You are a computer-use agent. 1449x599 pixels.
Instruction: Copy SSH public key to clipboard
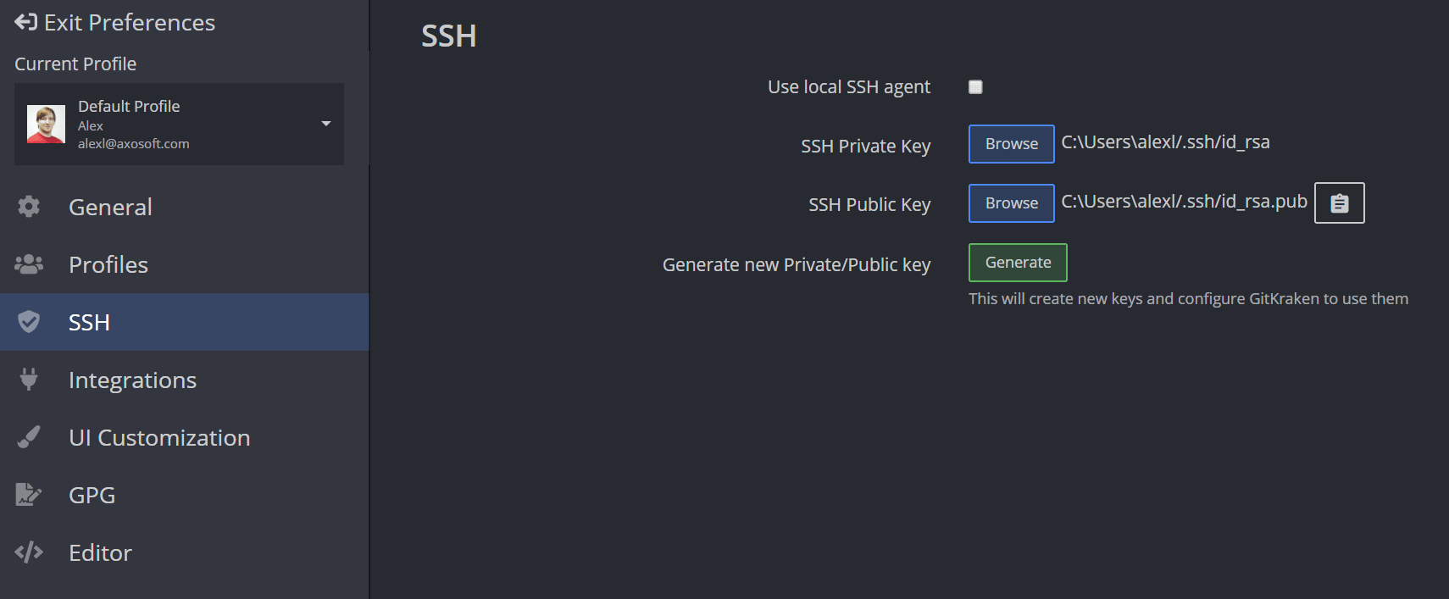1339,203
